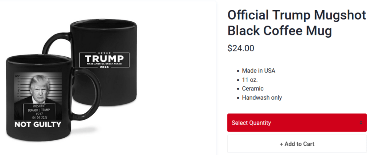The image size is (371, 155).
Task: Click the 11 oz. specification line
Action: point(250,79)
